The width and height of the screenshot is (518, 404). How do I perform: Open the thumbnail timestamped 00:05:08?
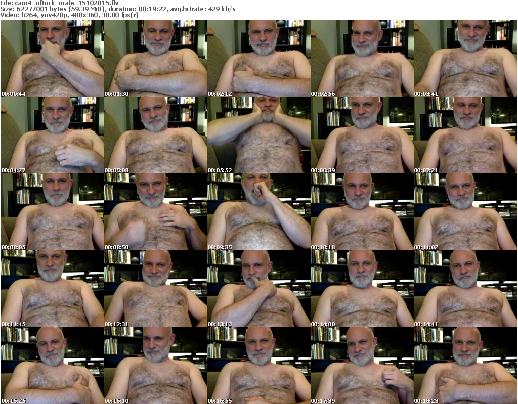156,135
